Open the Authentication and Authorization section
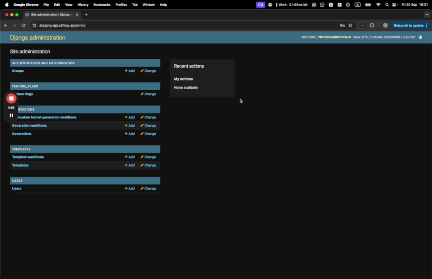 (43, 63)
